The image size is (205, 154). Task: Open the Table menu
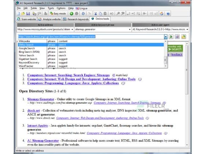(34, 8)
